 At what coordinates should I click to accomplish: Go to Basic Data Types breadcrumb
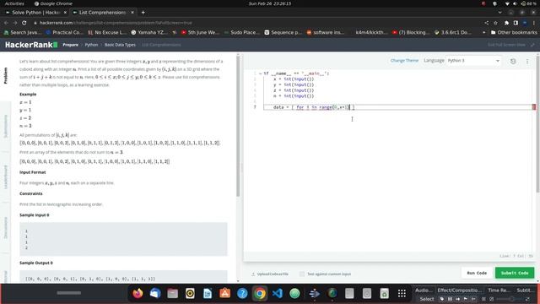pyautogui.click(x=120, y=45)
